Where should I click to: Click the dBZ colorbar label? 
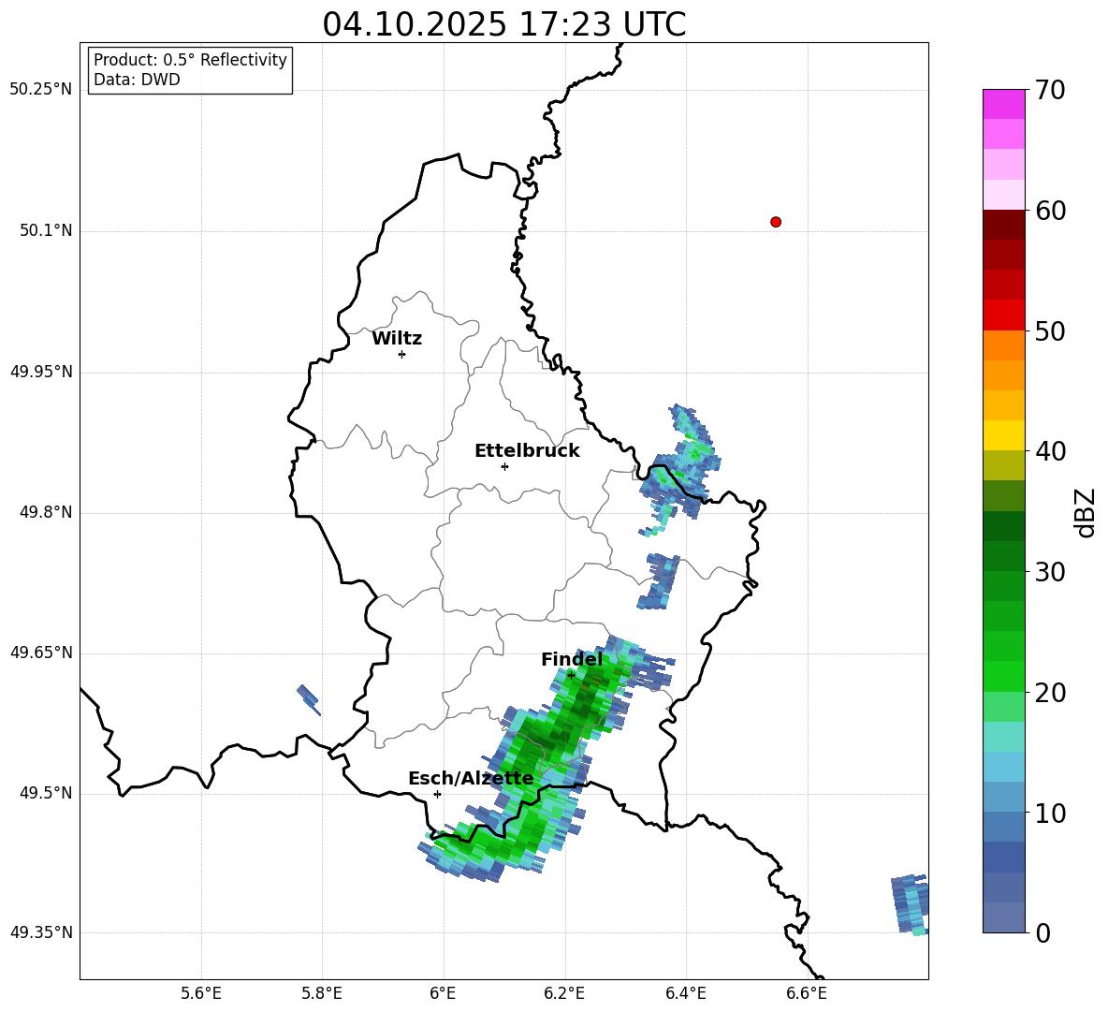(1086, 512)
